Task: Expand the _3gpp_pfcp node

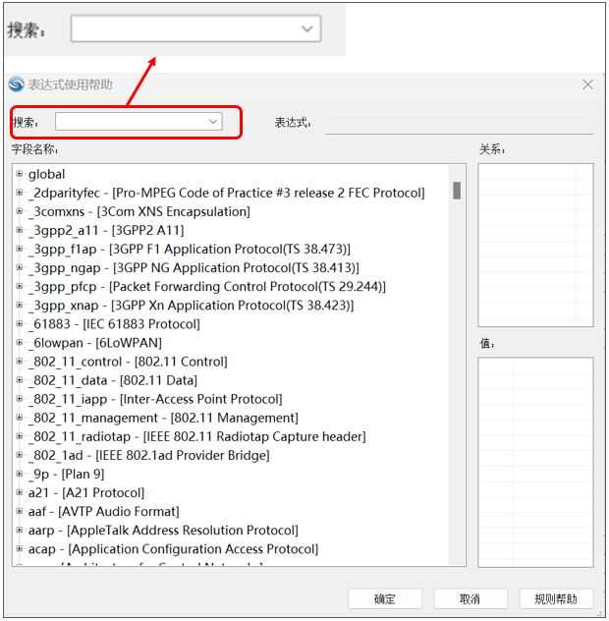Action: coord(19,286)
